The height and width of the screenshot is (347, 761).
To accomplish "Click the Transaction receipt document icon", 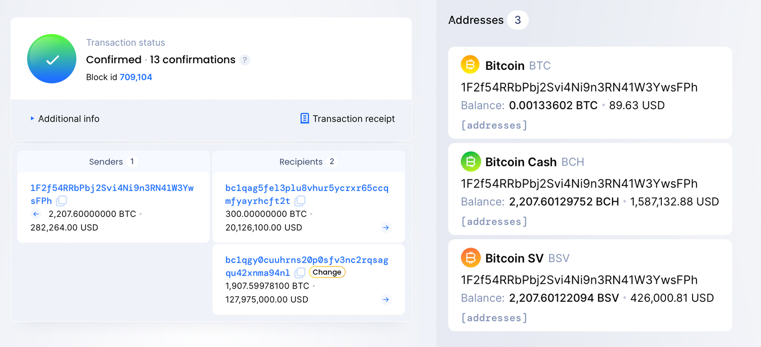I will (304, 119).
